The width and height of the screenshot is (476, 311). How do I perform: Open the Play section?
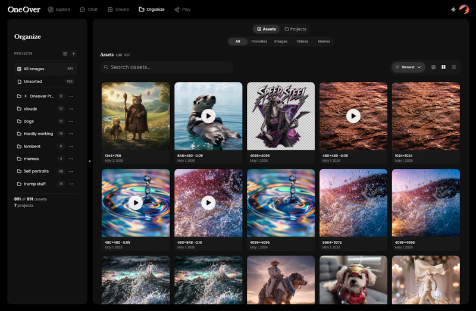coord(182,10)
